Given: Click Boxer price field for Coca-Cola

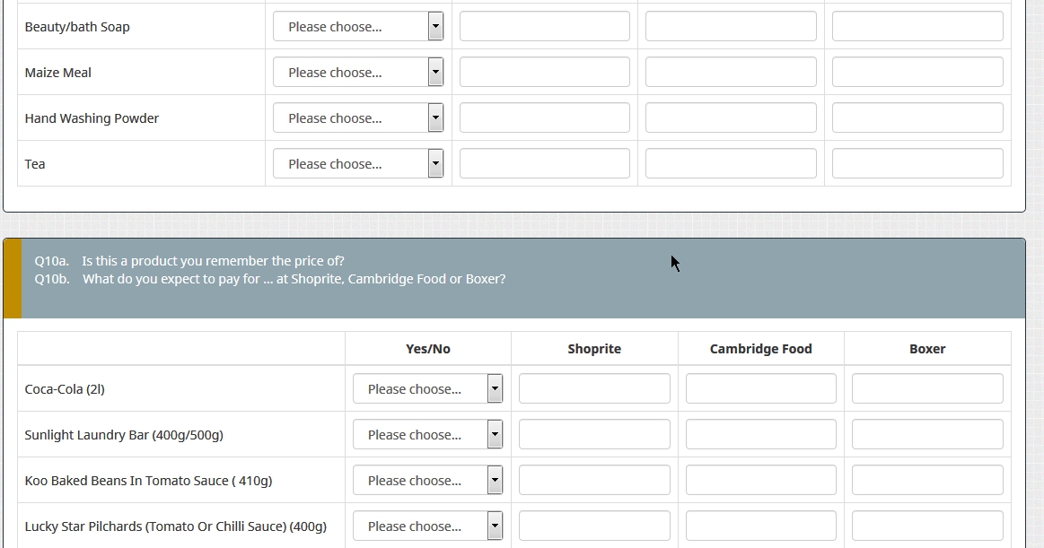Looking at the screenshot, I should tap(927, 389).
